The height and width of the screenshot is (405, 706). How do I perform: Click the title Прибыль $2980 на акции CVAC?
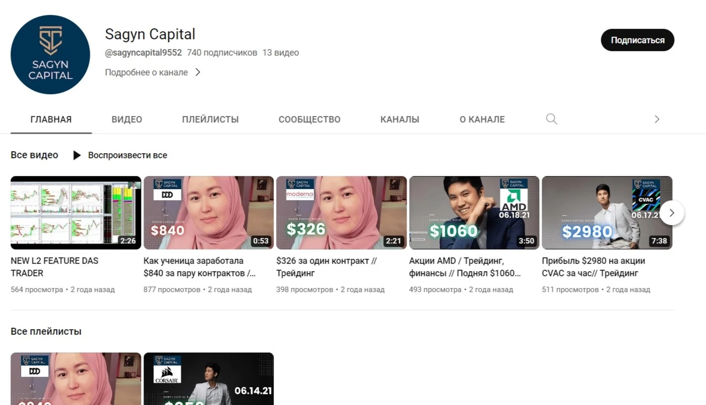click(594, 267)
